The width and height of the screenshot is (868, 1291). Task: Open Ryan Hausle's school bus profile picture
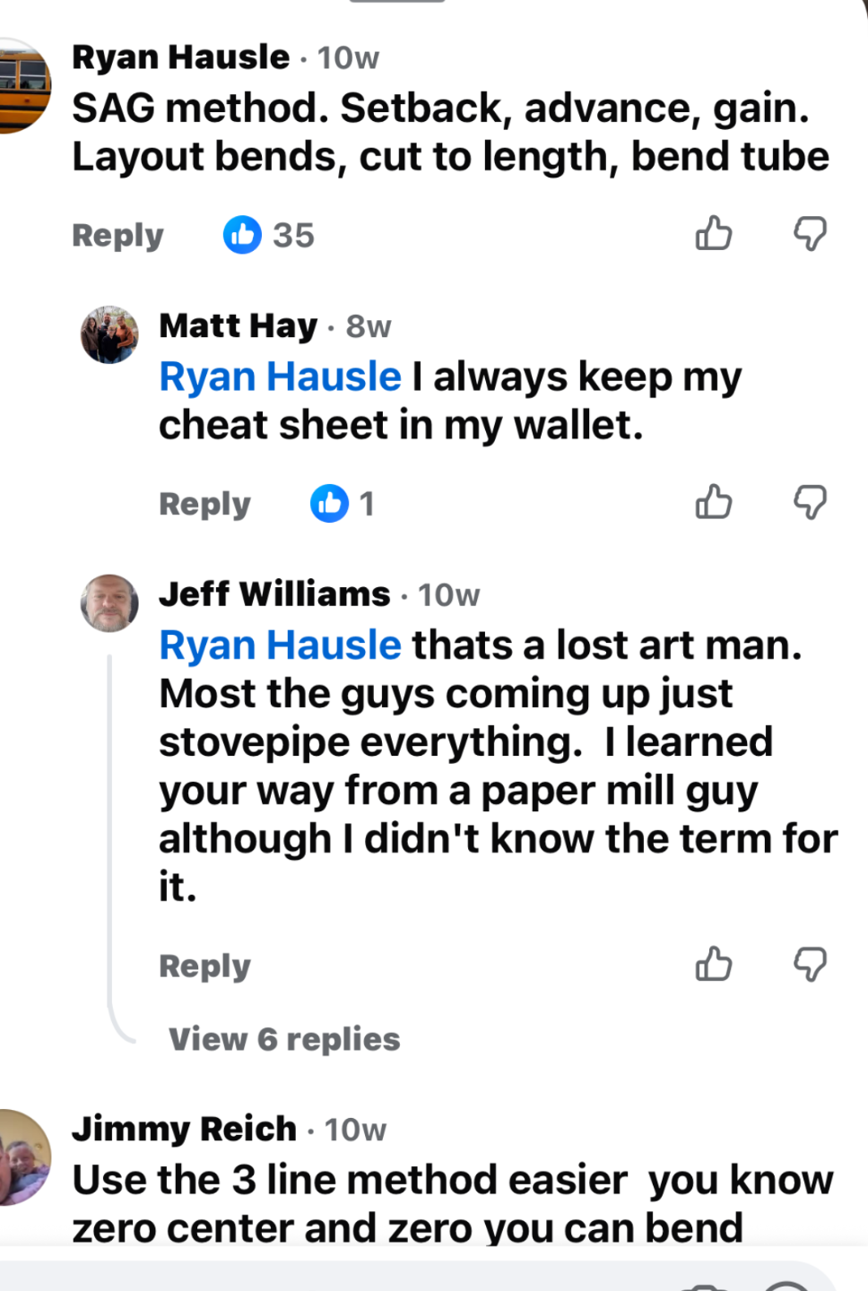pos(22,86)
